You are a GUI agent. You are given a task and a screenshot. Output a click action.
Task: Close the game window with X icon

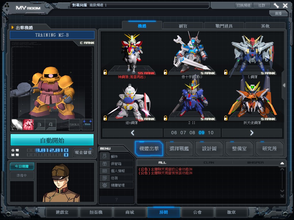tap(285, 5)
